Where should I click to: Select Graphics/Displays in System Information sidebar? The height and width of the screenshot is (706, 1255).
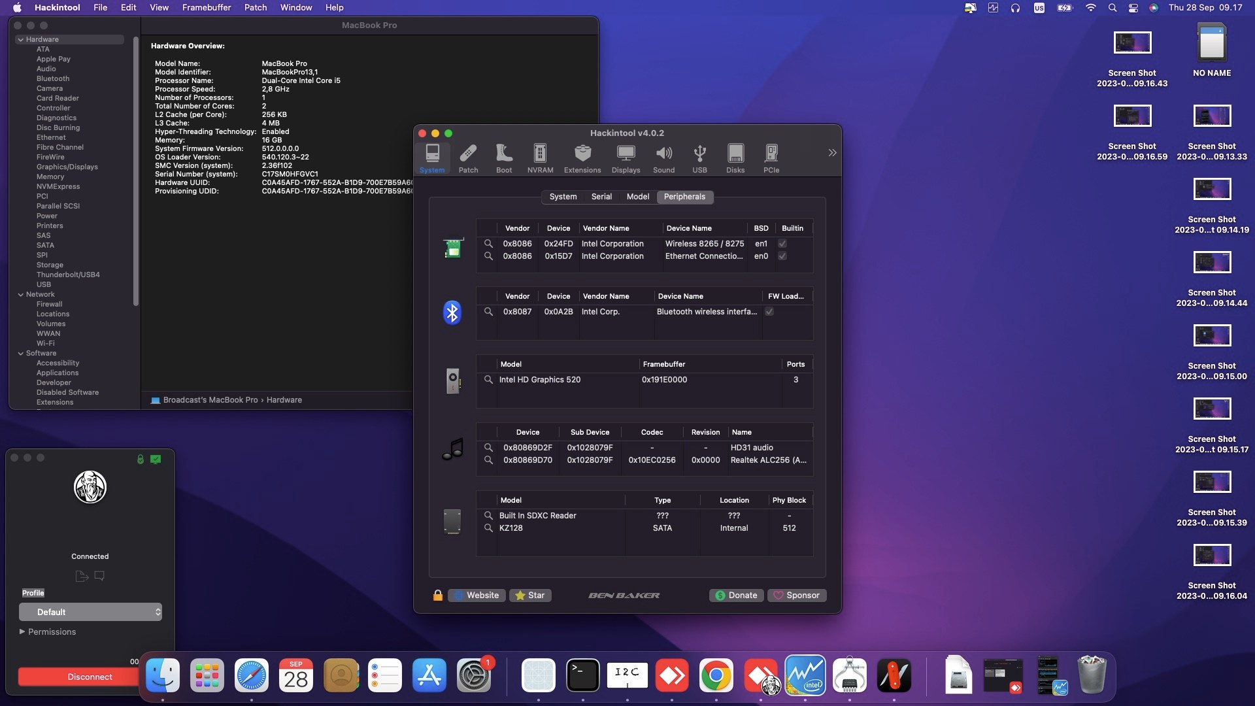pyautogui.click(x=67, y=167)
